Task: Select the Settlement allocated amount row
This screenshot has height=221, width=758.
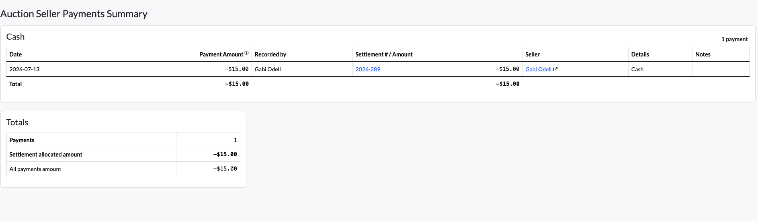Action: point(123,155)
